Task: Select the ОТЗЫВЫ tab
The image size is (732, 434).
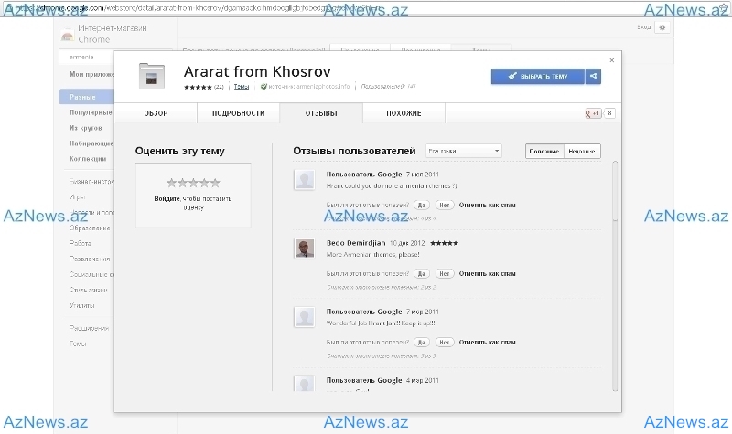Action: [x=321, y=113]
